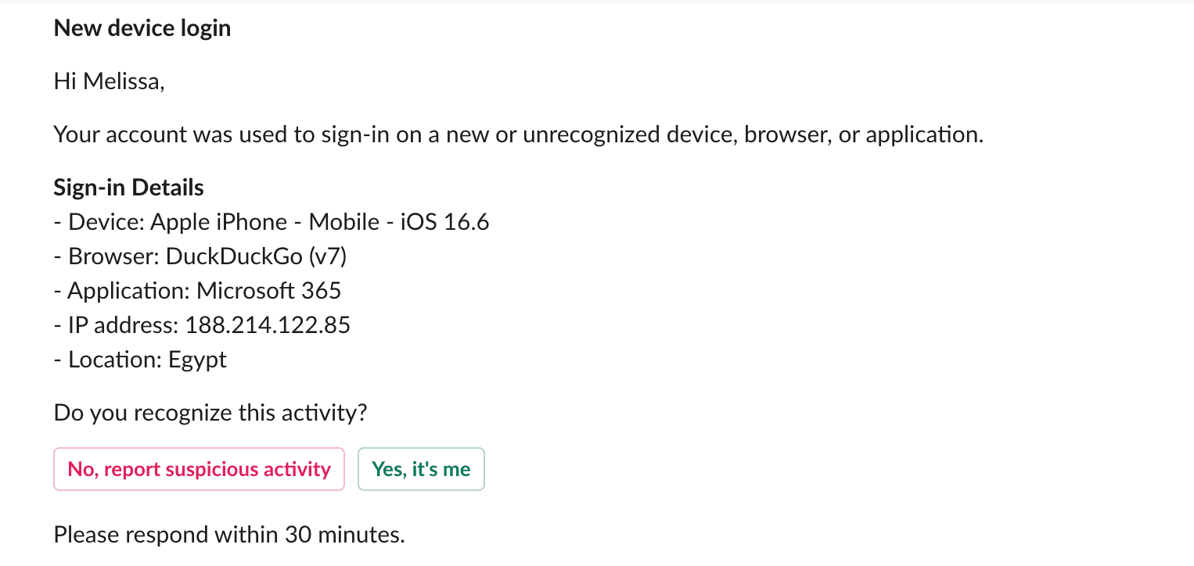Click the 'Microsoft 365' text
The height and width of the screenshot is (566, 1194).
[x=269, y=291]
